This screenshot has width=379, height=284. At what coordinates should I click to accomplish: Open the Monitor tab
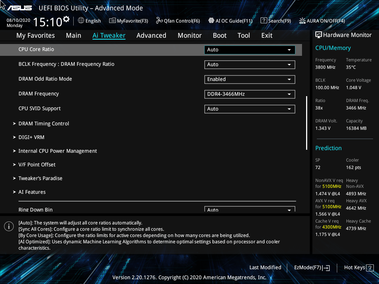[190, 35]
